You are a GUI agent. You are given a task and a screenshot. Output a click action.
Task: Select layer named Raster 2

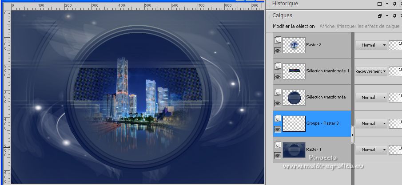[314, 44]
